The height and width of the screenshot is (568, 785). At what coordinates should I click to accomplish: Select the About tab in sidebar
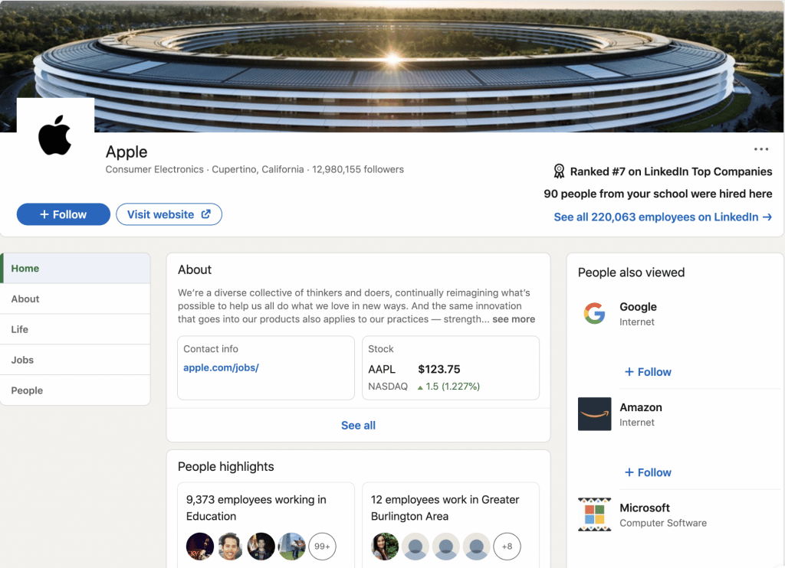[x=75, y=299]
